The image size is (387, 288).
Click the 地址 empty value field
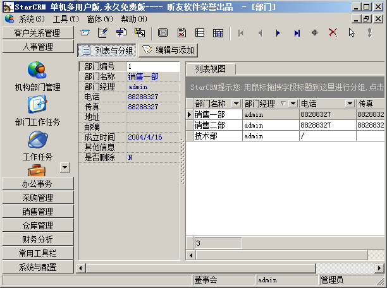click(153, 117)
